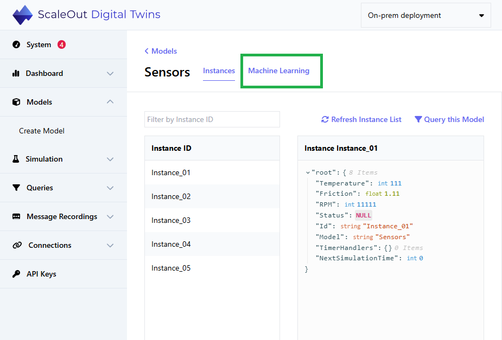Switch to the Machine Learning tab
The width and height of the screenshot is (502, 340).
279,70
